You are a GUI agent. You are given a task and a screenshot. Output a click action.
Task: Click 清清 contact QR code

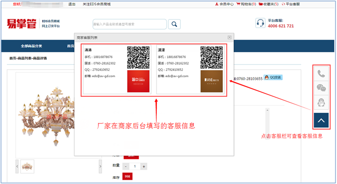(138, 58)
